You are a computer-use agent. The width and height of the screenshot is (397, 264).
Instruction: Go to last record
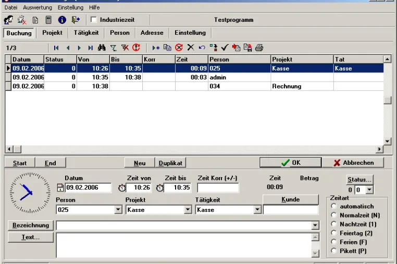coord(90,48)
